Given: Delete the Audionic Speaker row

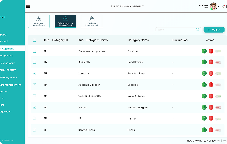Looking at the screenshot, I should click(x=211, y=85).
